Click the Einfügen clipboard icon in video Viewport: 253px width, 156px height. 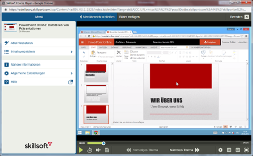pyautogui.click(x=93, y=53)
